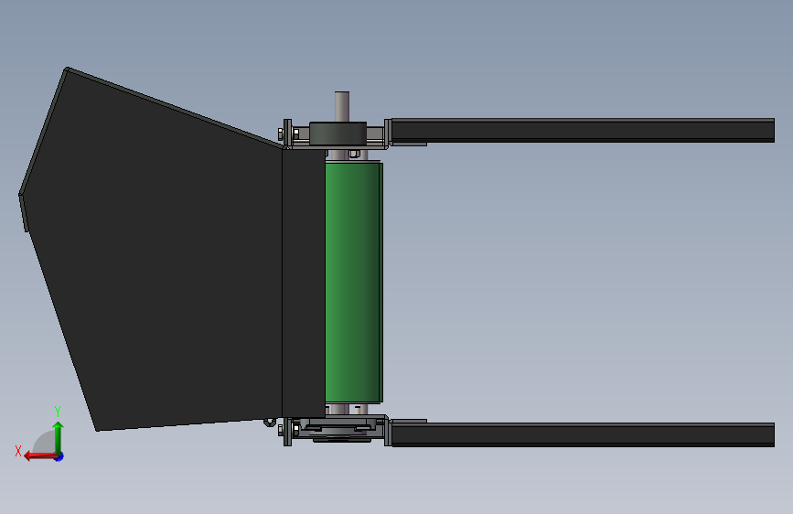Select the green conveyor roller drum

click(354, 283)
